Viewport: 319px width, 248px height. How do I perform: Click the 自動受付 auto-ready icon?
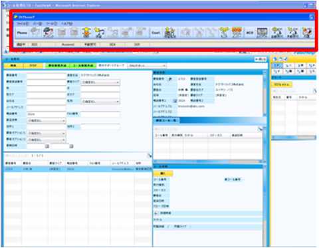[277, 33]
